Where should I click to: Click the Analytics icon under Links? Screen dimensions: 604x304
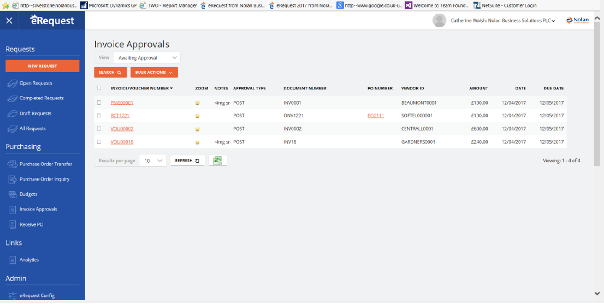(x=13, y=260)
